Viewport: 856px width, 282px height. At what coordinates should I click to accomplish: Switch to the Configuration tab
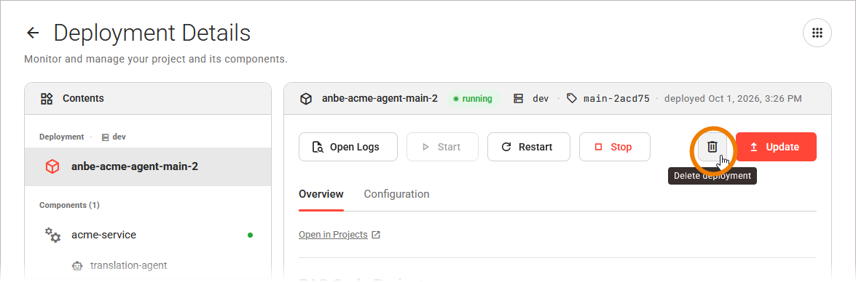click(396, 194)
